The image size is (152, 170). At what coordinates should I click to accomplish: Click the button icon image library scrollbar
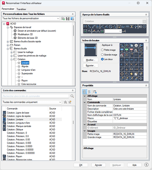(147, 48)
